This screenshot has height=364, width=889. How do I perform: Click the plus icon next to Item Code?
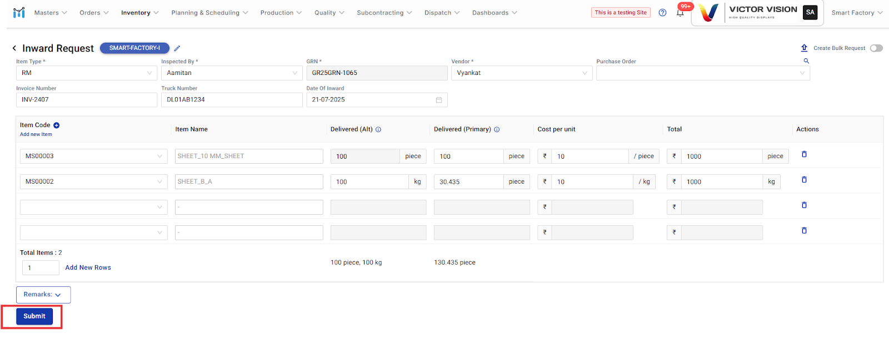tap(57, 125)
